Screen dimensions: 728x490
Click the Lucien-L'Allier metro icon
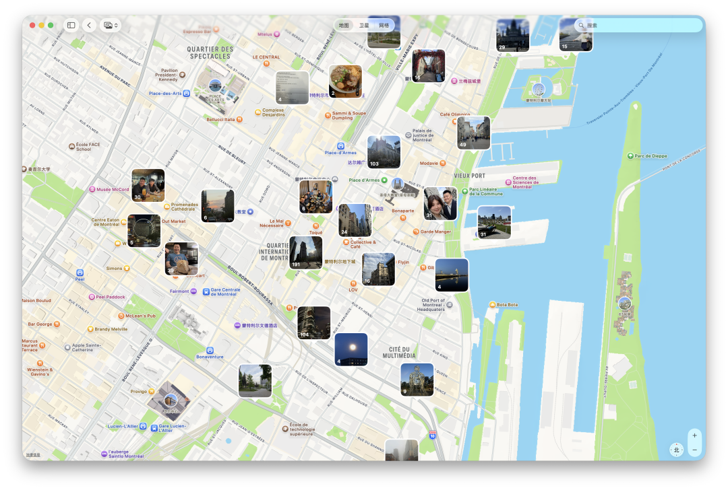pyautogui.click(x=143, y=426)
